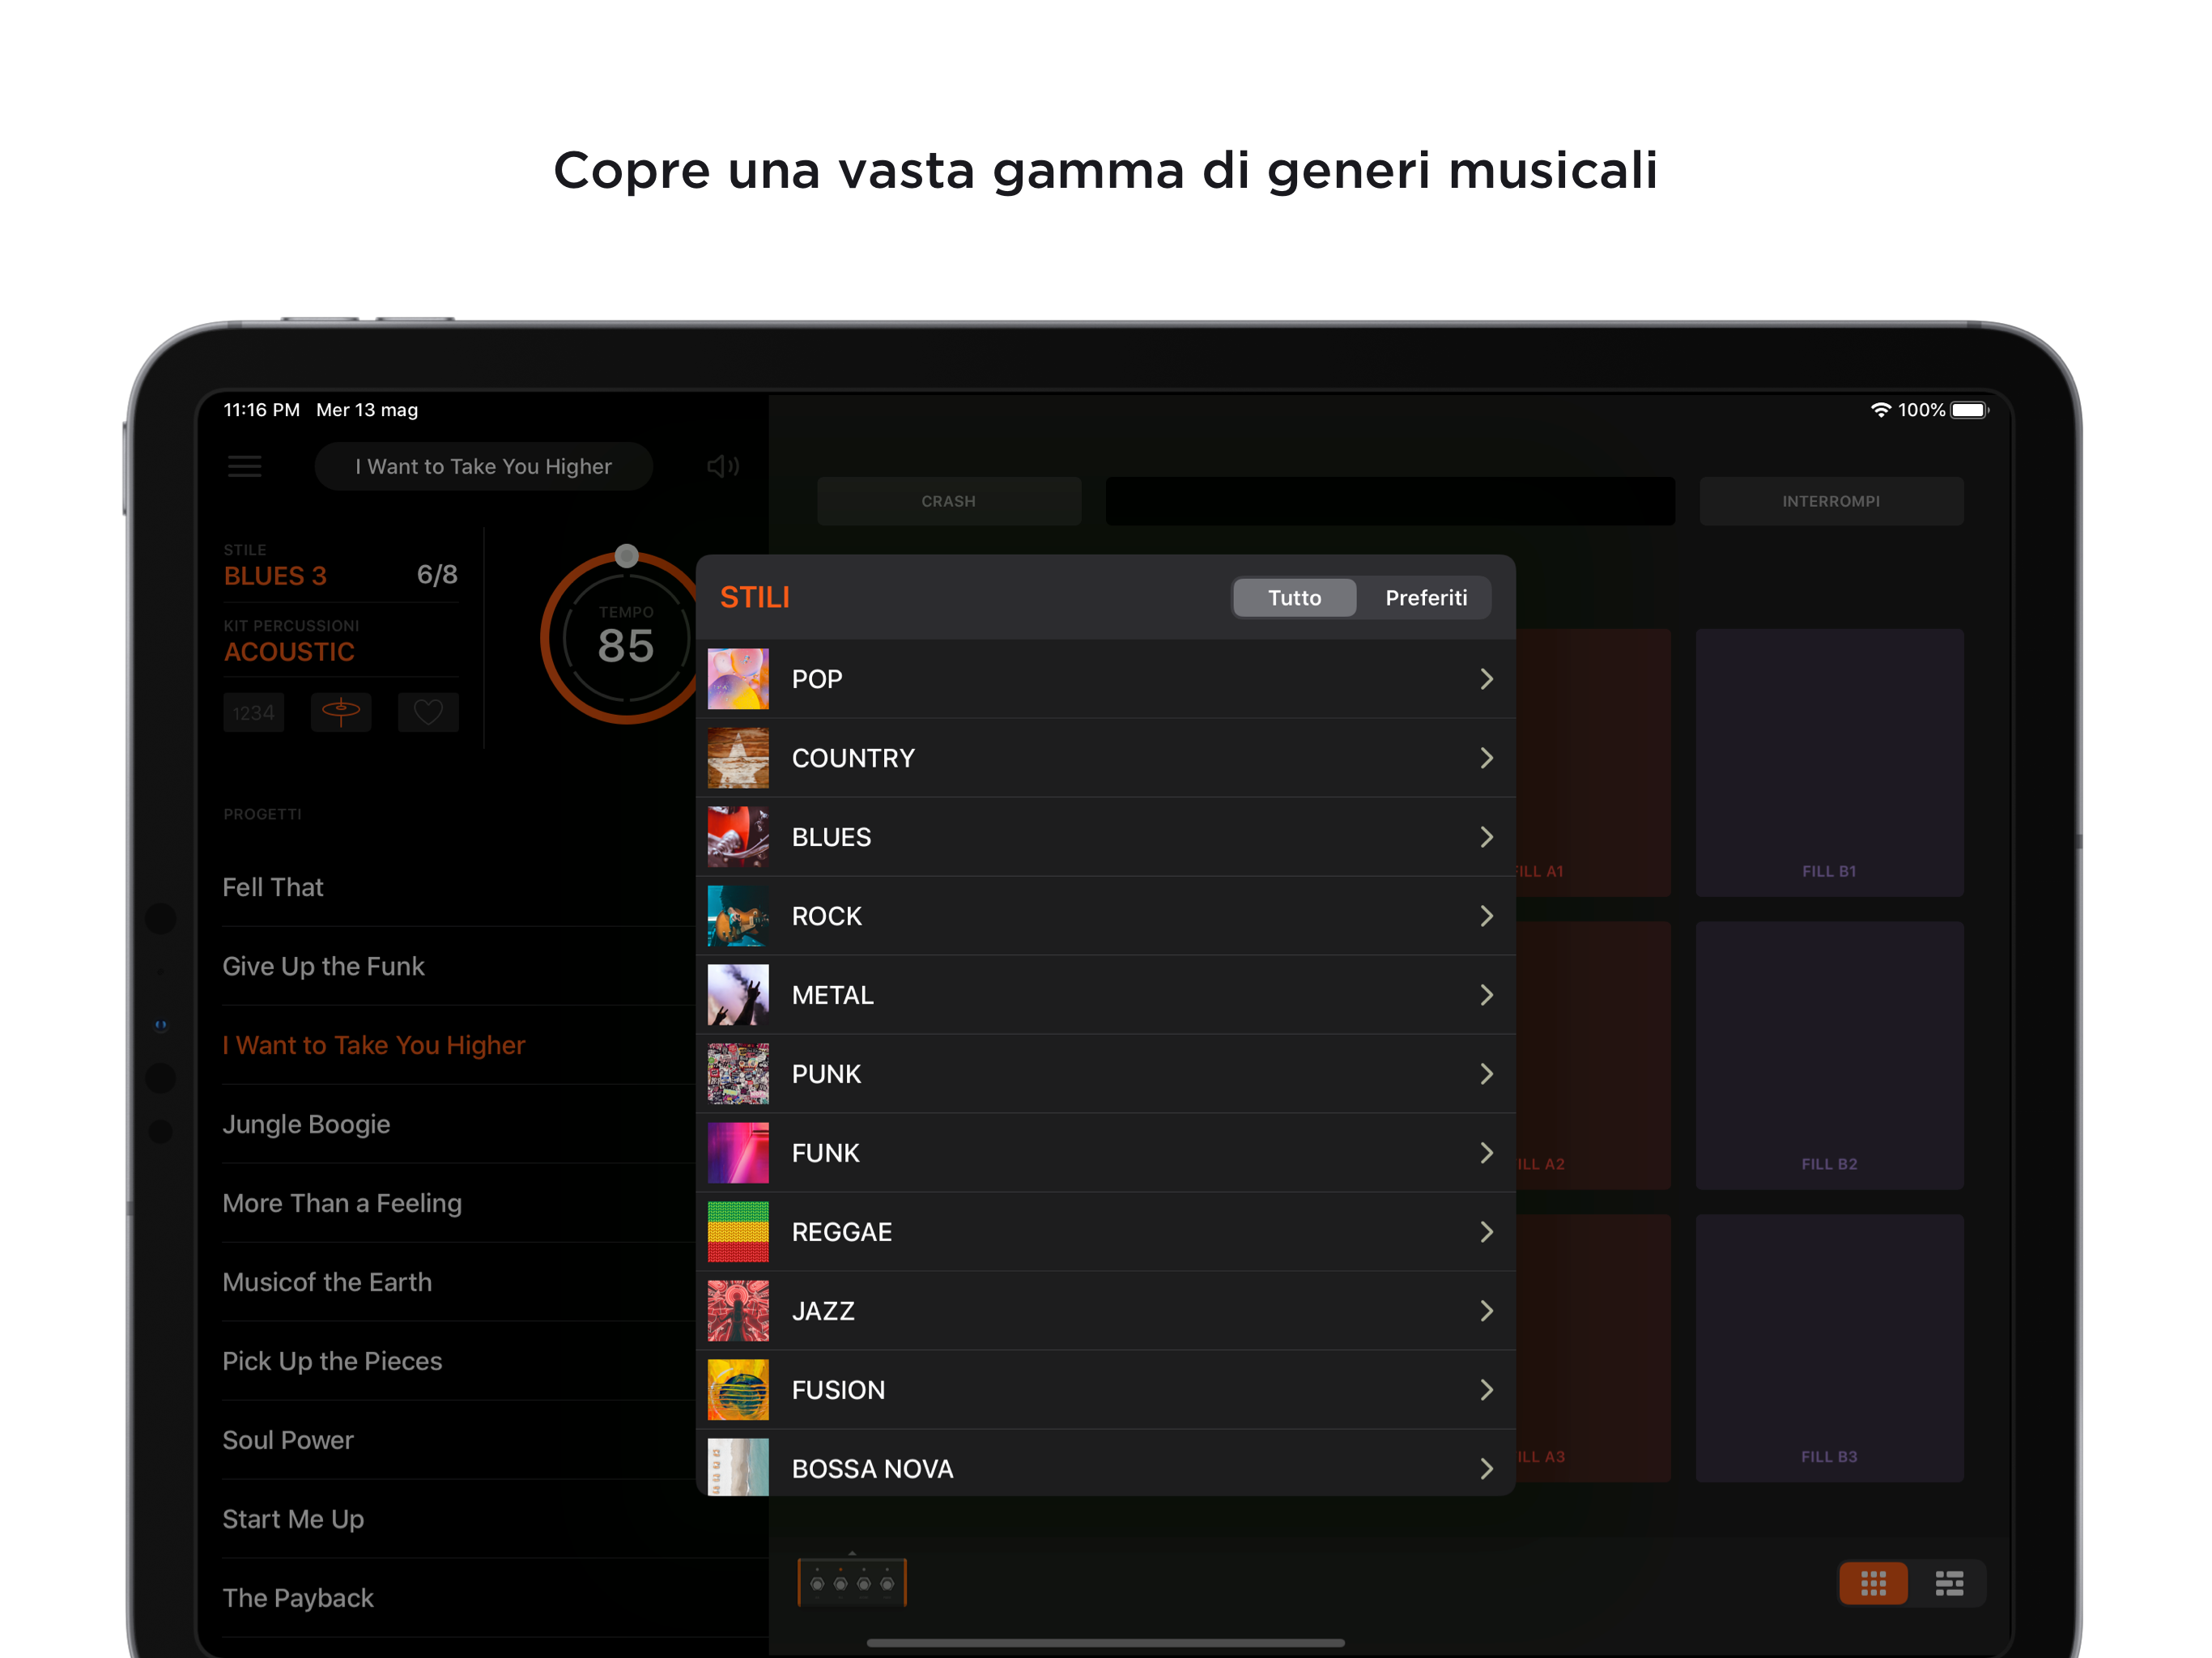The height and width of the screenshot is (1658, 2212).
Task: Tap the FILL B2 pad
Action: point(1829,1055)
